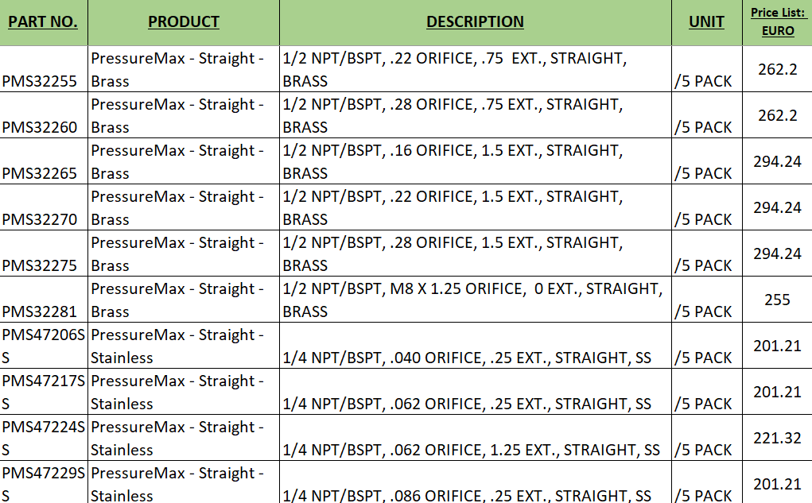Select the price cell showing 255
Viewport: 812px width, 503px height.
coord(777,300)
